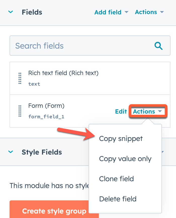Image resolution: width=176 pixels, height=218 pixels.
Task: Click the magnifying glass search icon
Action: [x=158, y=46]
